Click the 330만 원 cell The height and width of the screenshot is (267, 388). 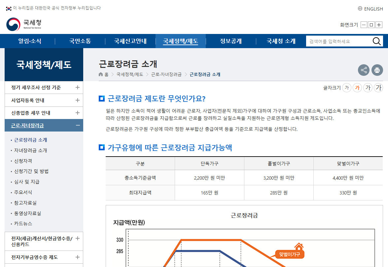click(348, 193)
